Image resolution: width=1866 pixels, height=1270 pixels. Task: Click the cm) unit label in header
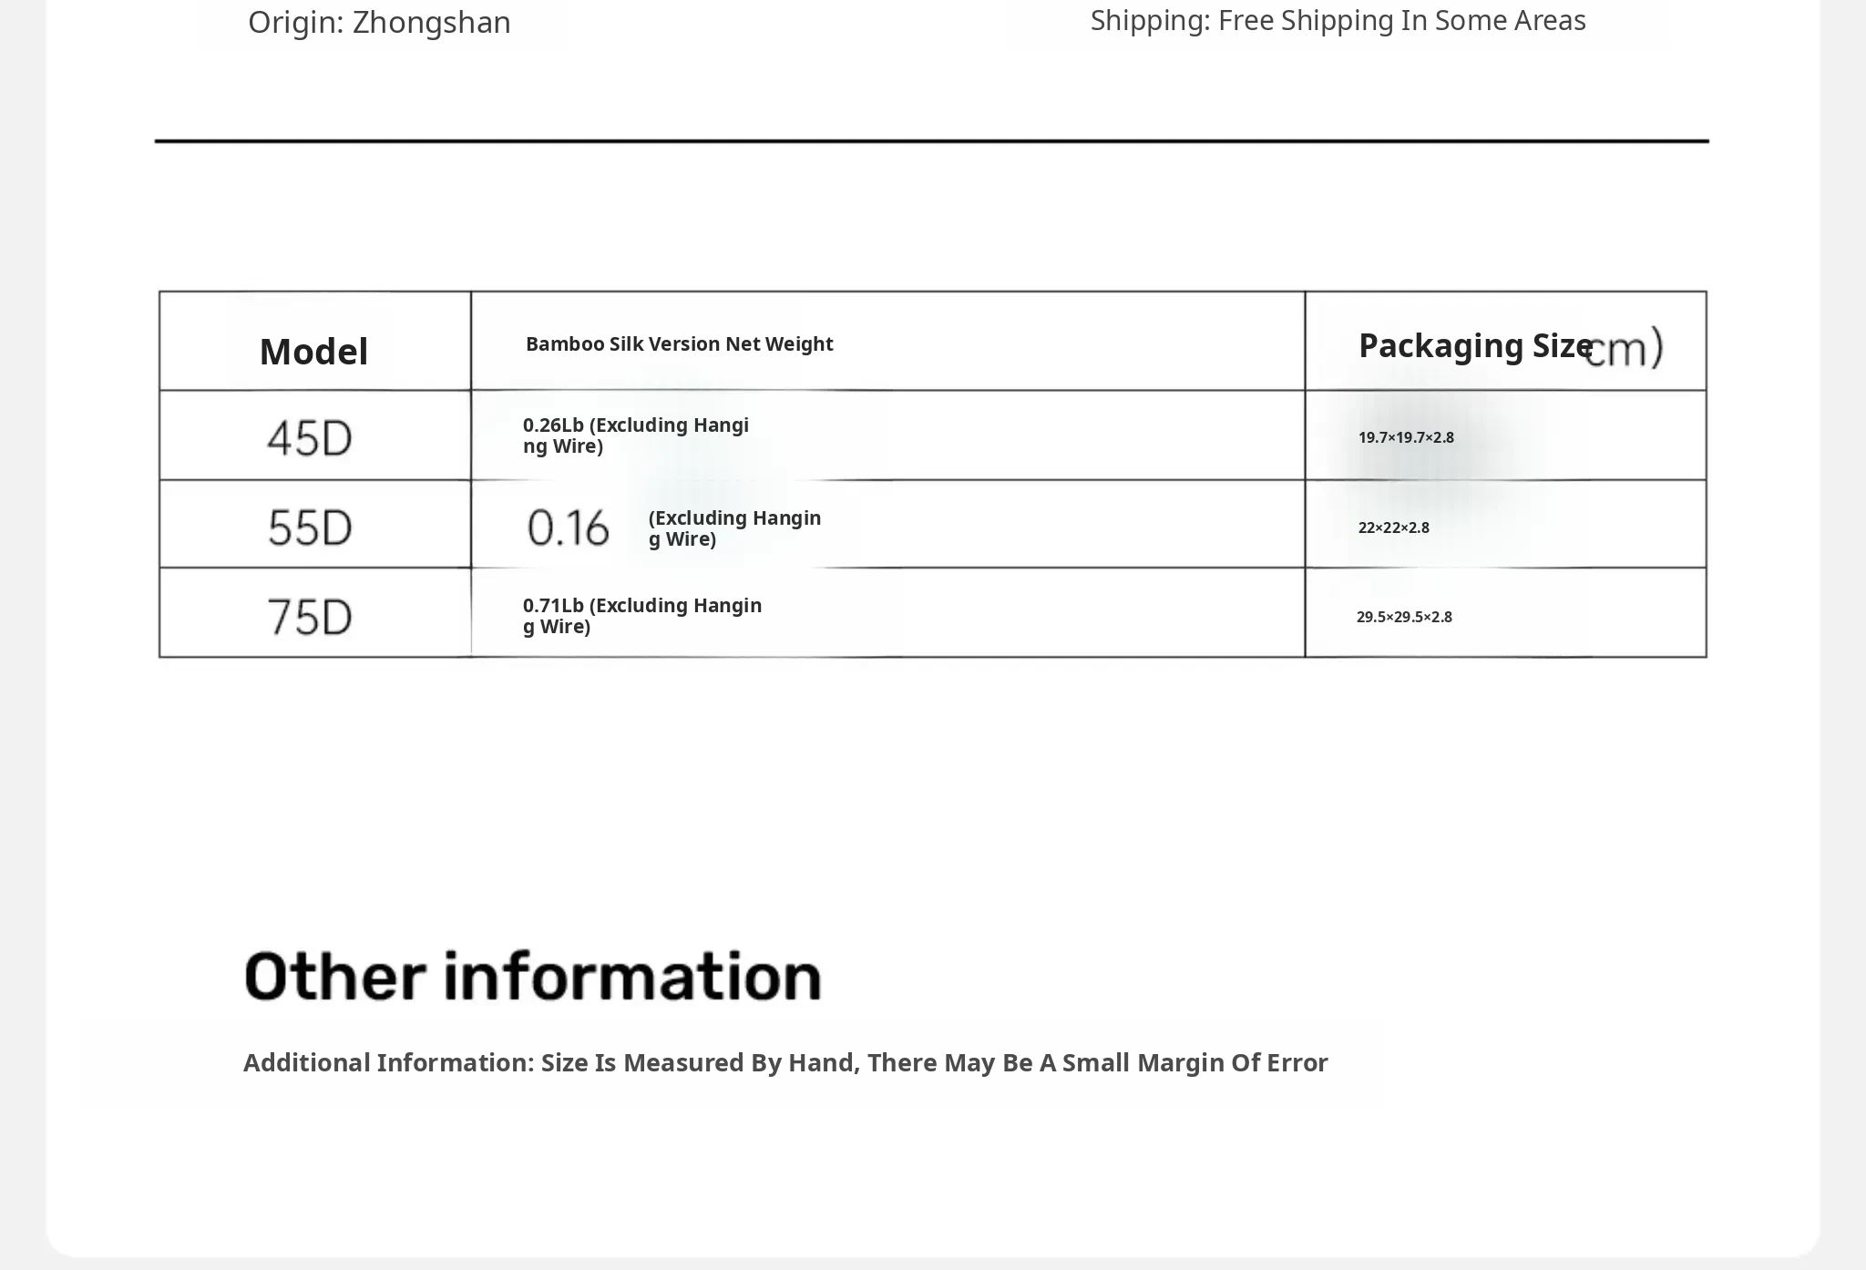pos(1624,348)
